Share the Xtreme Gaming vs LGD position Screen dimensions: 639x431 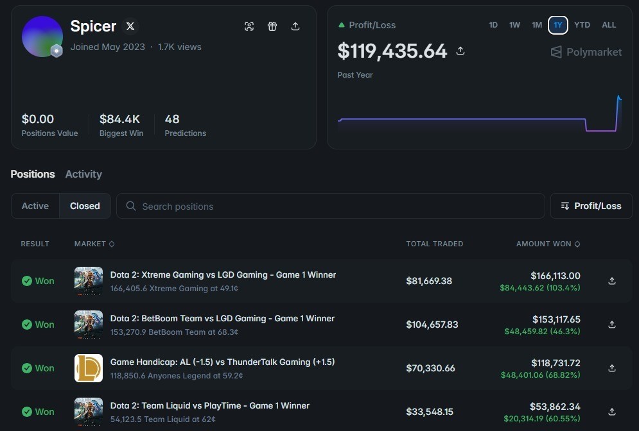(x=611, y=281)
